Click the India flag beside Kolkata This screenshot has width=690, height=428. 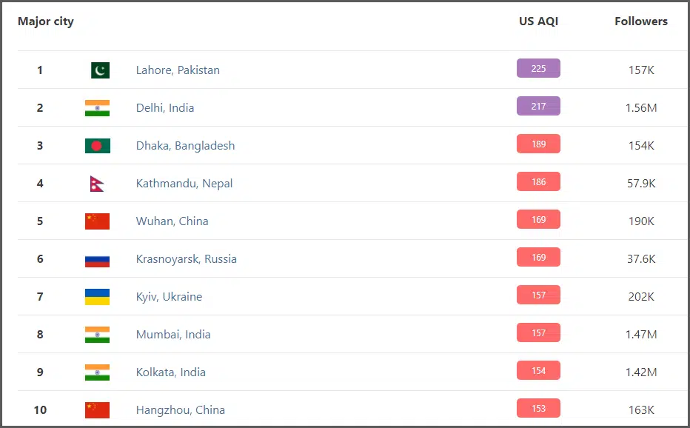click(97, 372)
